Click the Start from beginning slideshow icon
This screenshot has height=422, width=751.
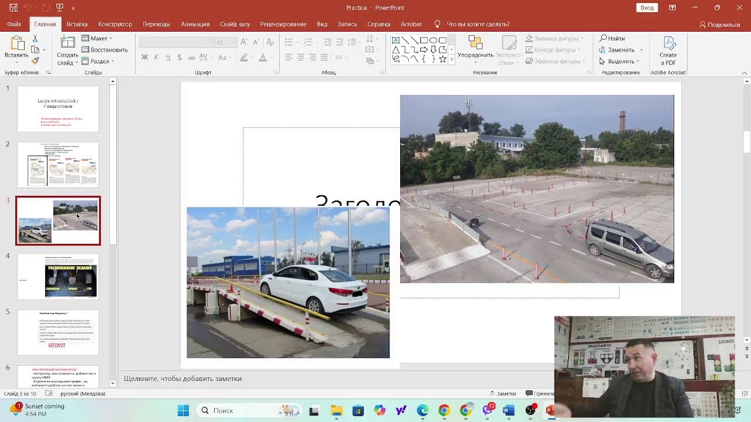tap(59, 8)
